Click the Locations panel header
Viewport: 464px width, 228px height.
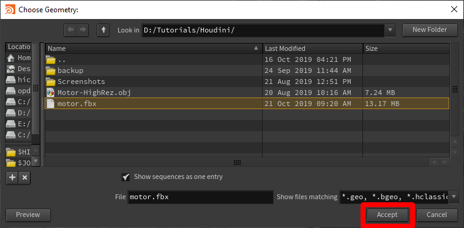click(x=18, y=47)
